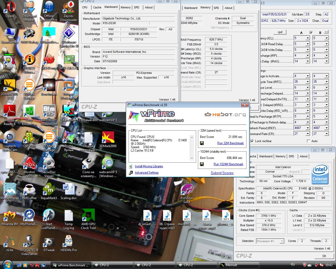The height and width of the screenshot is (269, 336).
Task: Run the 32M Benchmark in wPrime
Action: click(230, 143)
